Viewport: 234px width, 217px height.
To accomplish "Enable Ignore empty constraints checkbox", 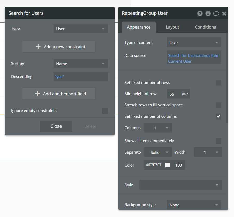I will pos(105,111).
